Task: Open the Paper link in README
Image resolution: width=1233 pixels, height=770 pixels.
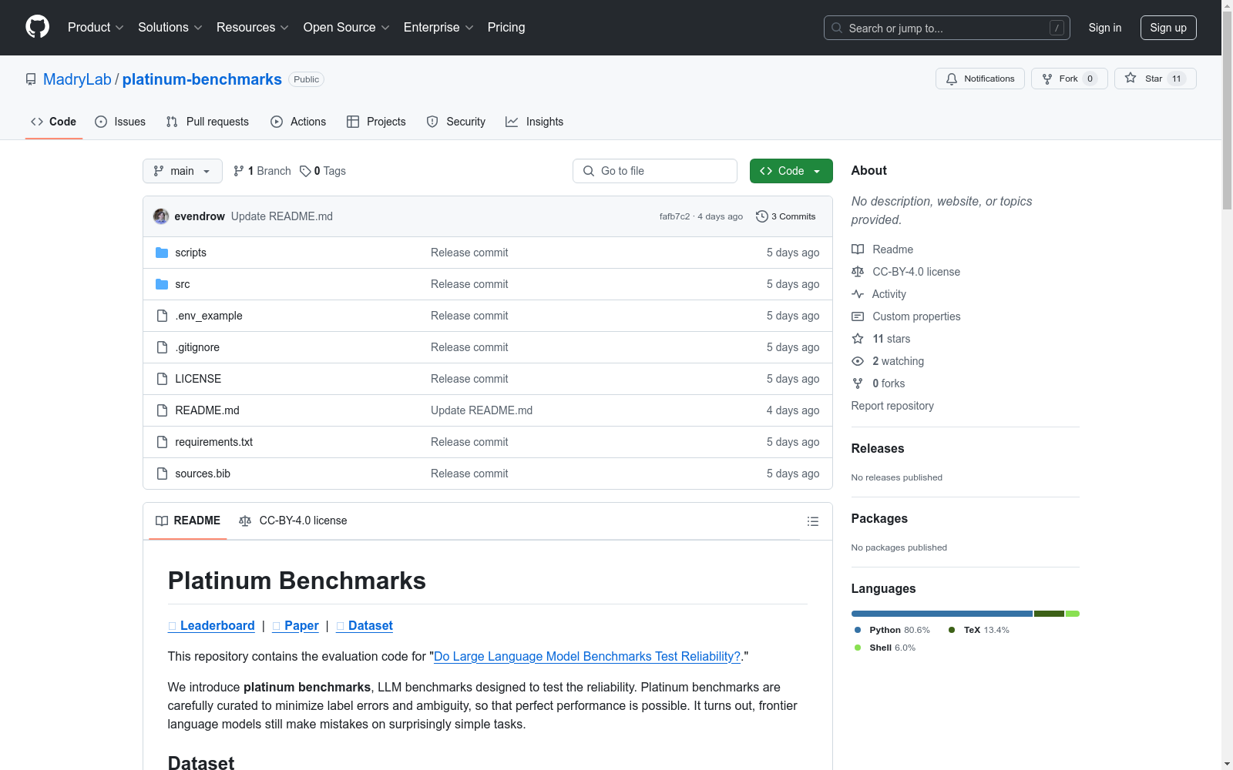Action: click(295, 626)
